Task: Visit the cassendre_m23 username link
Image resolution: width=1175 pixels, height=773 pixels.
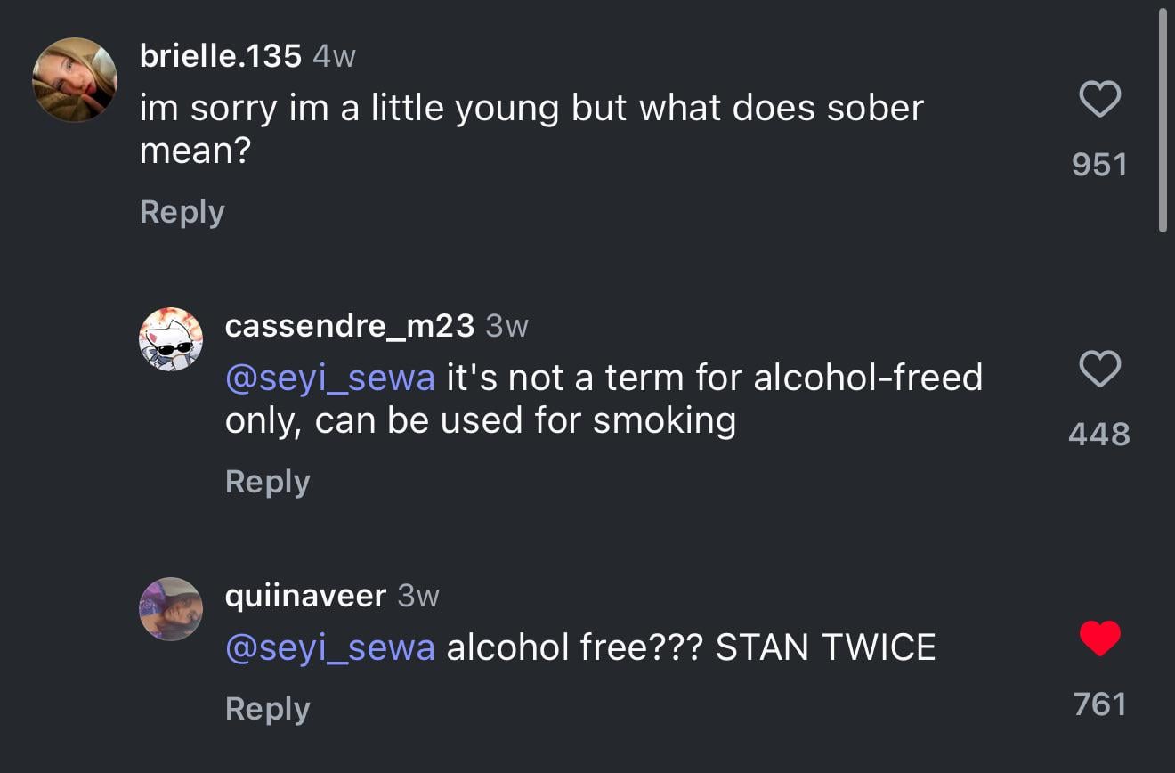Action: (x=350, y=326)
